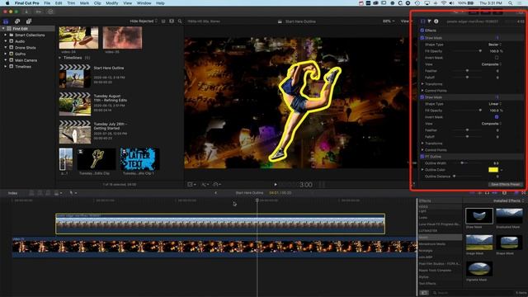Image resolution: width=528 pixels, height=297 pixels.
Task: Expand the Outline Color disclosure triangle
Action: click(x=422, y=170)
